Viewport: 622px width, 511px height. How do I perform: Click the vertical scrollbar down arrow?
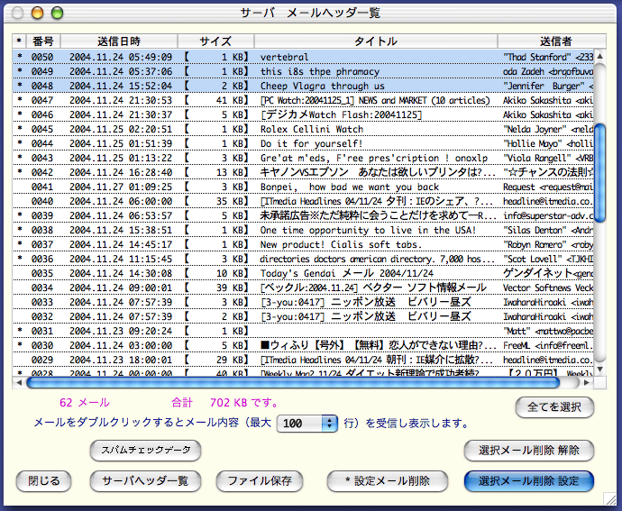pos(599,370)
